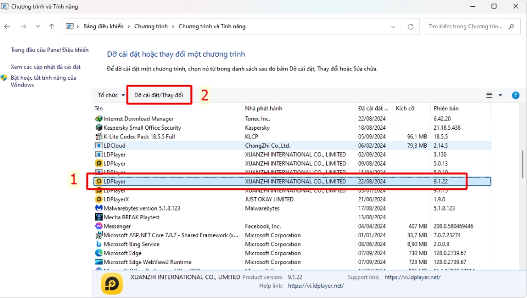The width and height of the screenshot is (527, 298).
Task: Select the Microsoft Edge program icon
Action: click(99, 253)
